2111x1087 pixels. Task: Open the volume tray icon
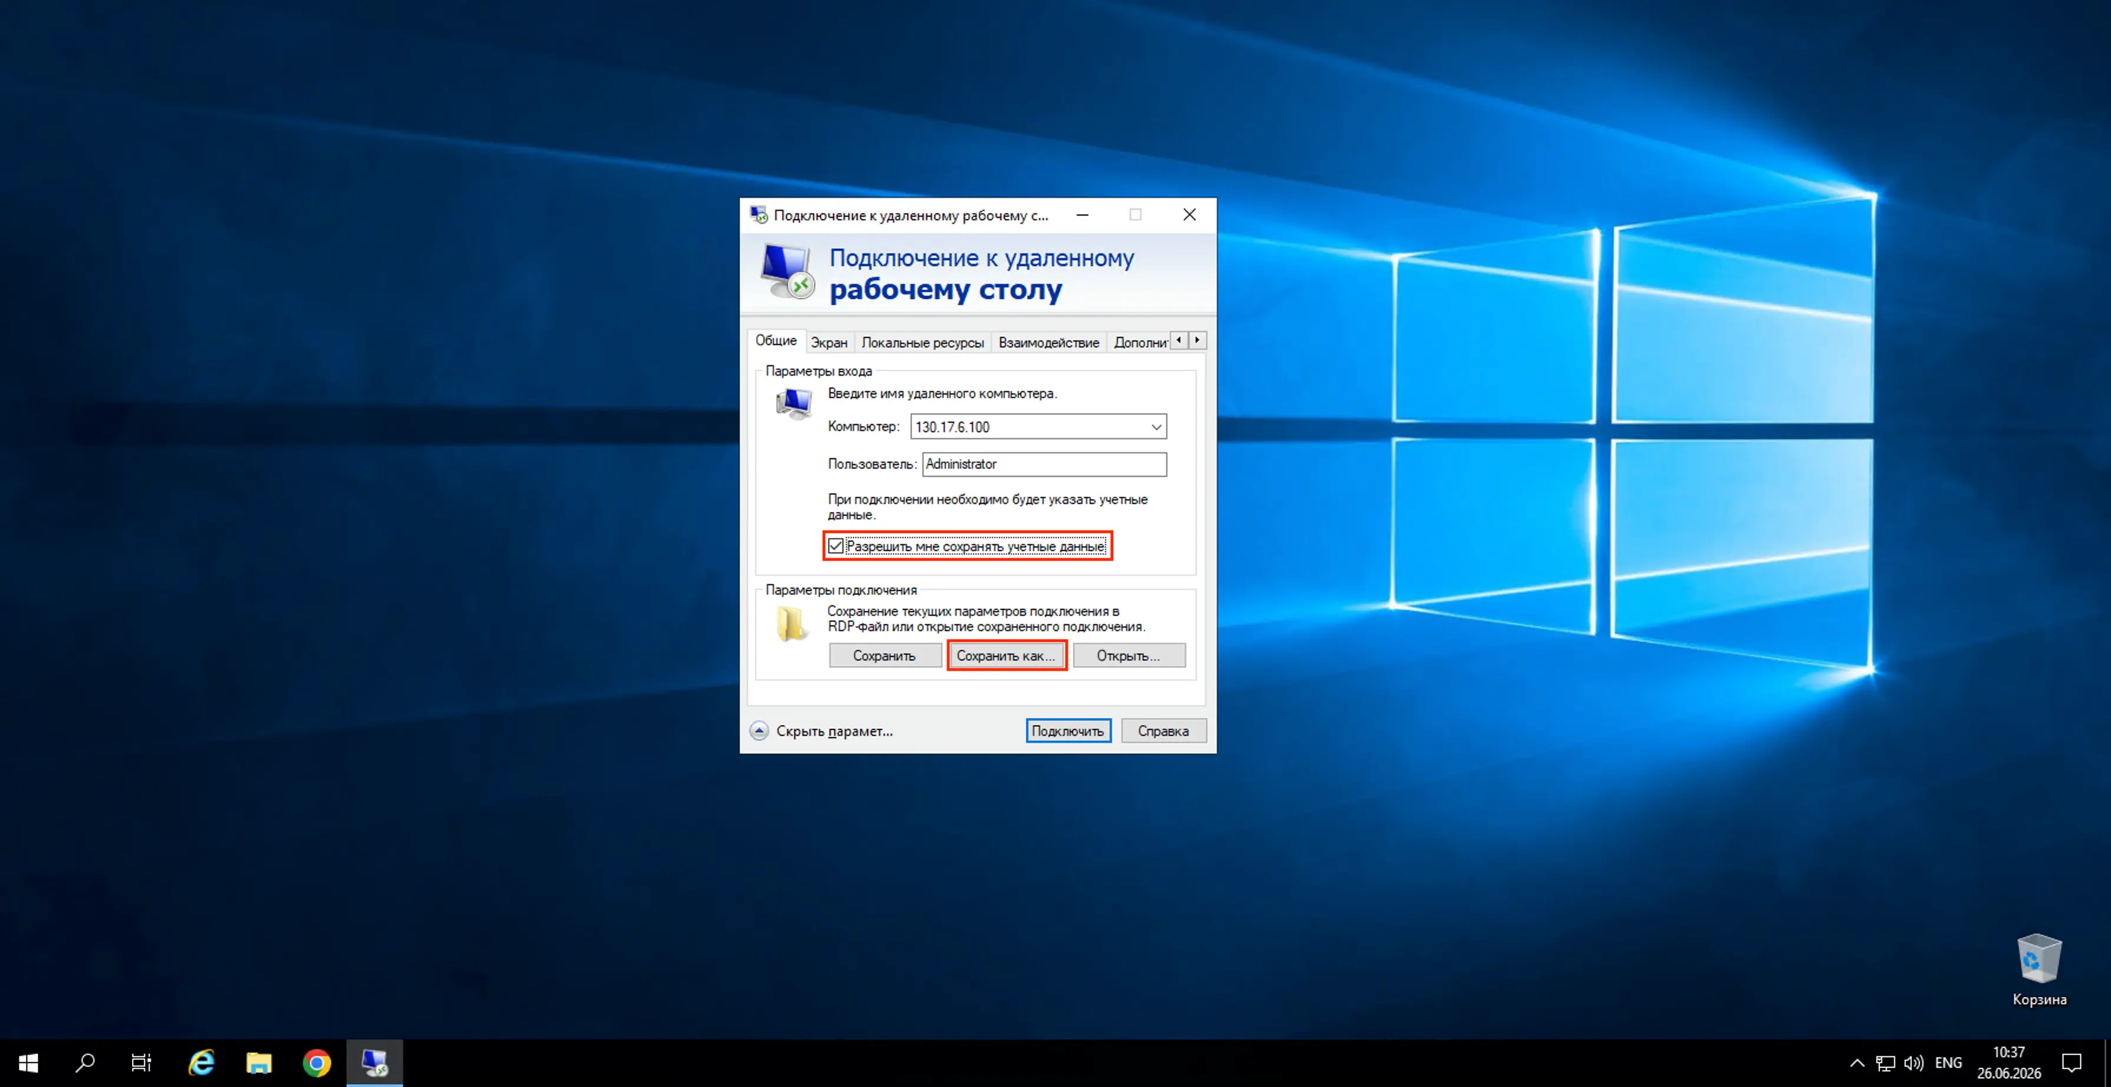(1914, 1062)
